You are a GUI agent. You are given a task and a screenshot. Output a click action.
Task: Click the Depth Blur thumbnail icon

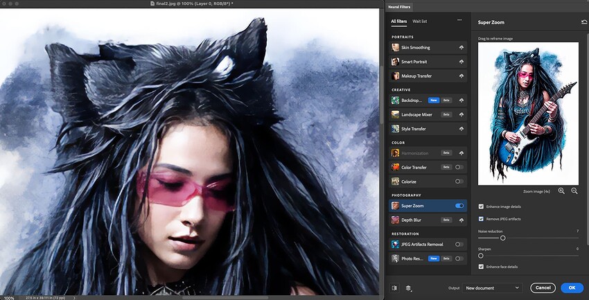[395, 220]
